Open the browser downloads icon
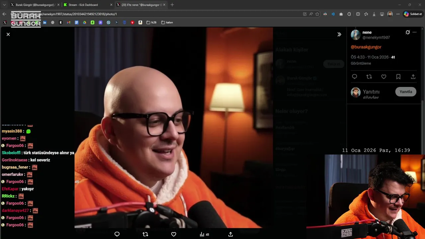 (x=374, y=14)
